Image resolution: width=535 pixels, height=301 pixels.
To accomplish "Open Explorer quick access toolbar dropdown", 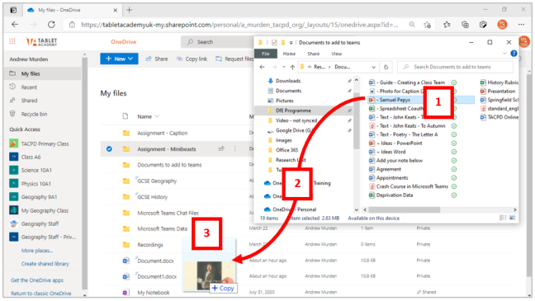I will click(291, 43).
